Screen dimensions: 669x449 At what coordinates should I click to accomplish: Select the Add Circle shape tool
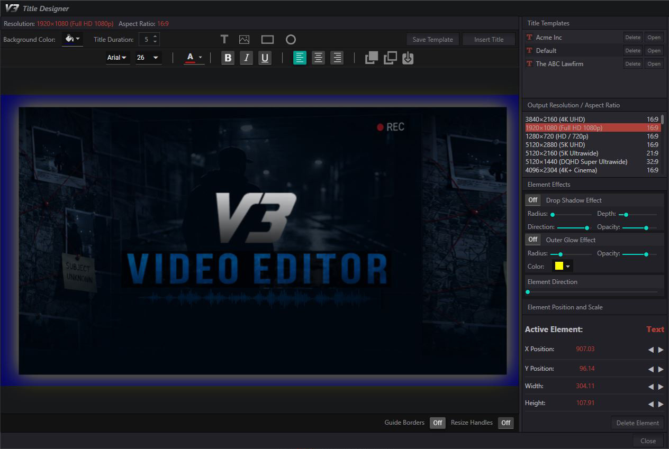click(x=291, y=40)
